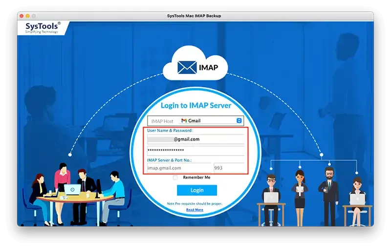Viewport: 391px width, 249px height.
Task: Click the 'Note Pre-requisite should be proper.' text
Action: pos(195,204)
